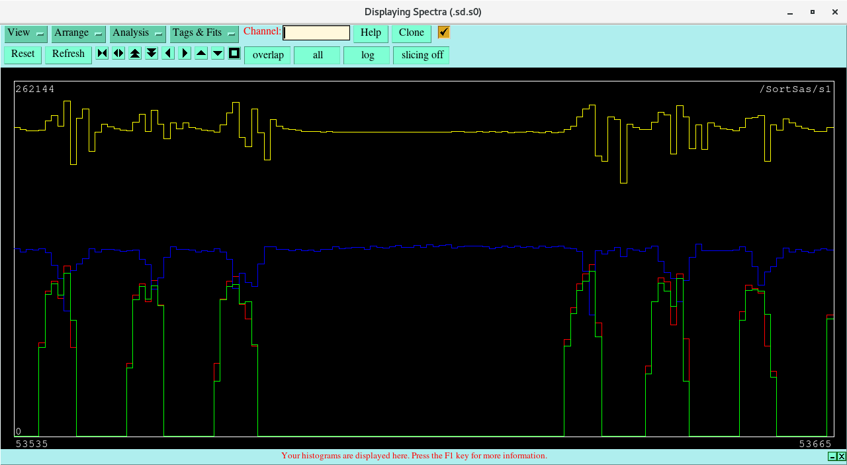The height and width of the screenshot is (465, 847).
Task: Shift the spectrum right with right-arrow icon
Action: 185,54
